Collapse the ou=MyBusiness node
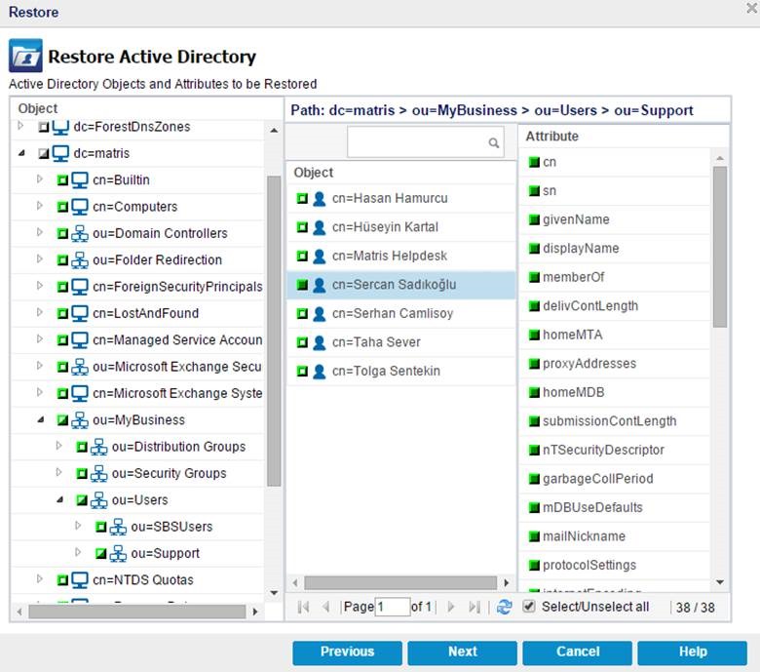 tap(41, 419)
